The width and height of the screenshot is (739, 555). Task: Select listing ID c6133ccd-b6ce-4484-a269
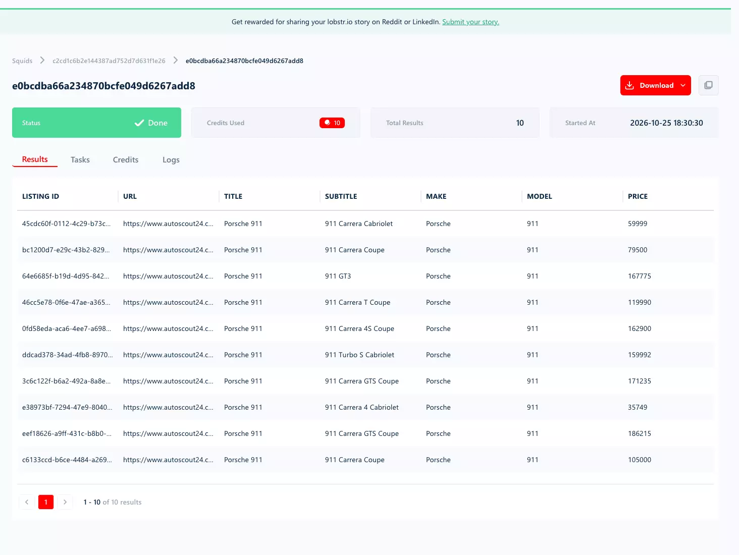[67, 460]
